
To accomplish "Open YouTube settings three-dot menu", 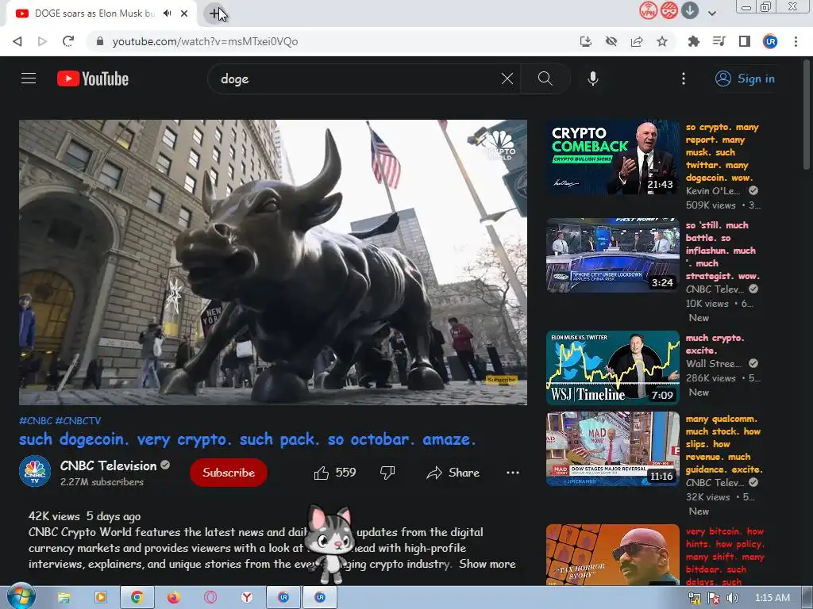I will (684, 79).
